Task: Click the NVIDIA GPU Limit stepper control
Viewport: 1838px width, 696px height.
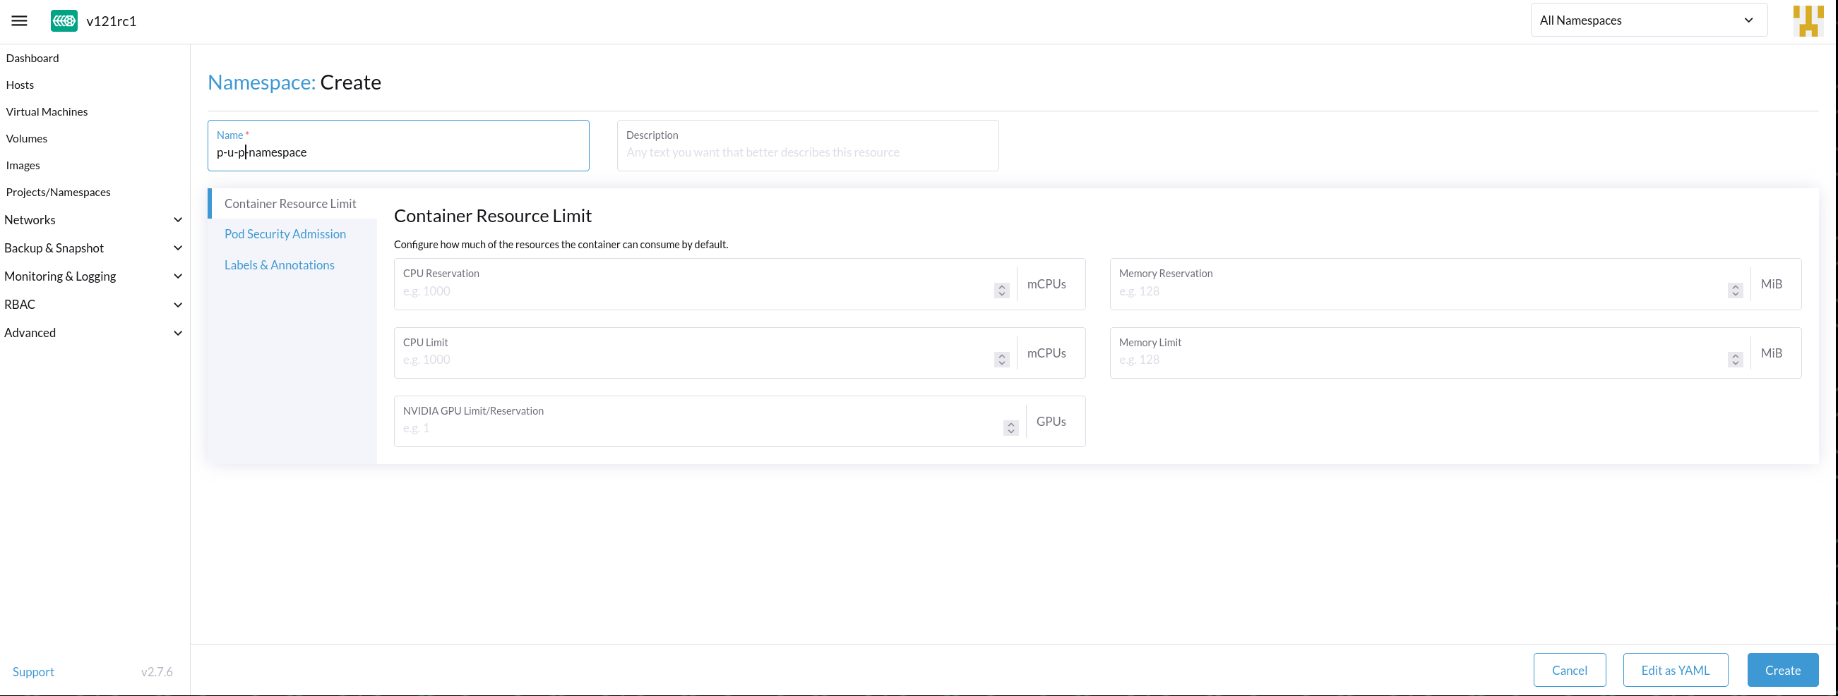Action: point(1010,427)
